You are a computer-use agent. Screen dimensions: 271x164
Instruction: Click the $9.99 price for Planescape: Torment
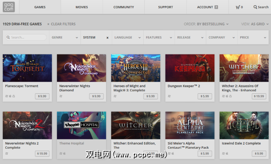[x=42, y=96]
